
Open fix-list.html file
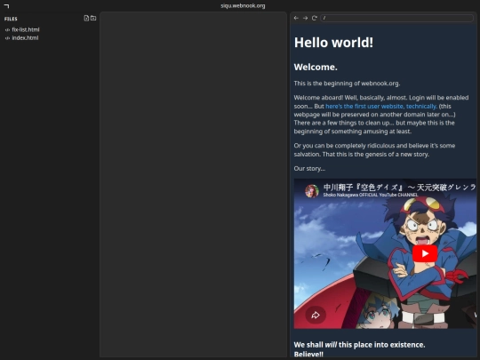click(x=26, y=29)
